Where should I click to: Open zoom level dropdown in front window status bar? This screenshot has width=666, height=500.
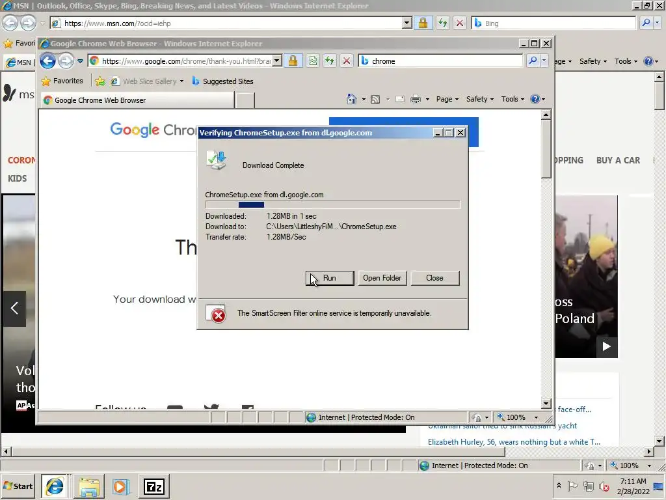pos(536,417)
